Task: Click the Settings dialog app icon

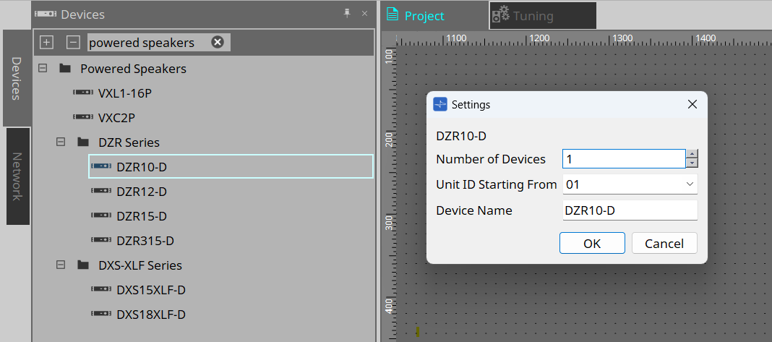Action: click(440, 104)
